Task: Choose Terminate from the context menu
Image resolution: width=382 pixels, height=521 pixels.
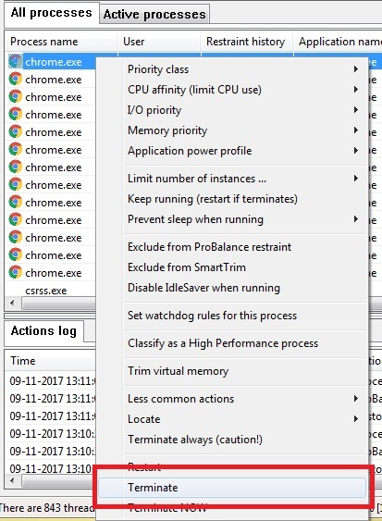Action: click(232, 488)
